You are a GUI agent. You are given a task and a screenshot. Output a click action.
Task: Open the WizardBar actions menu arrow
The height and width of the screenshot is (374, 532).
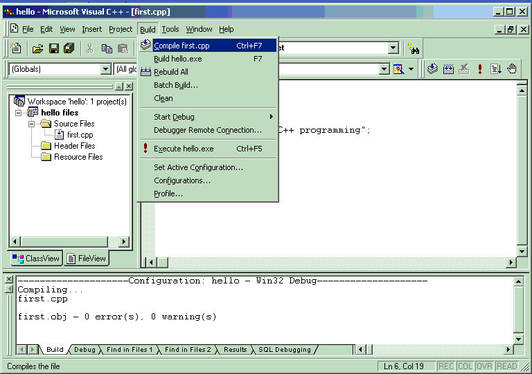[x=411, y=69]
